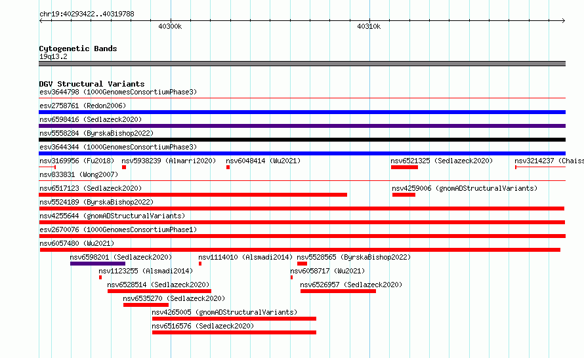This screenshot has width=584, height=358.
Task: Click the nsv3169956 (Fu2018) label
Action: pyautogui.click(x=77, y=161)
